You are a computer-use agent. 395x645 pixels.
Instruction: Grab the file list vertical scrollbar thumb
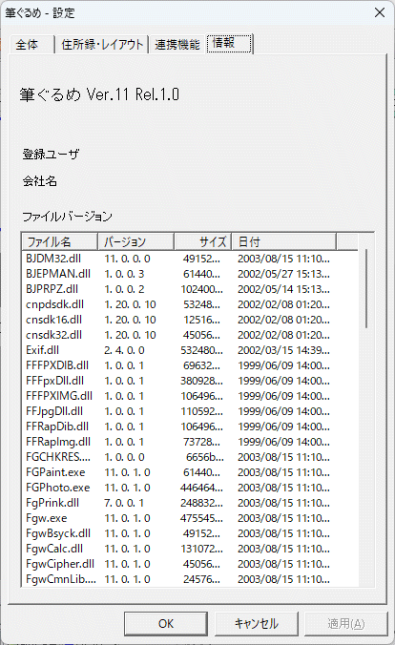click(x=366, y=288)
